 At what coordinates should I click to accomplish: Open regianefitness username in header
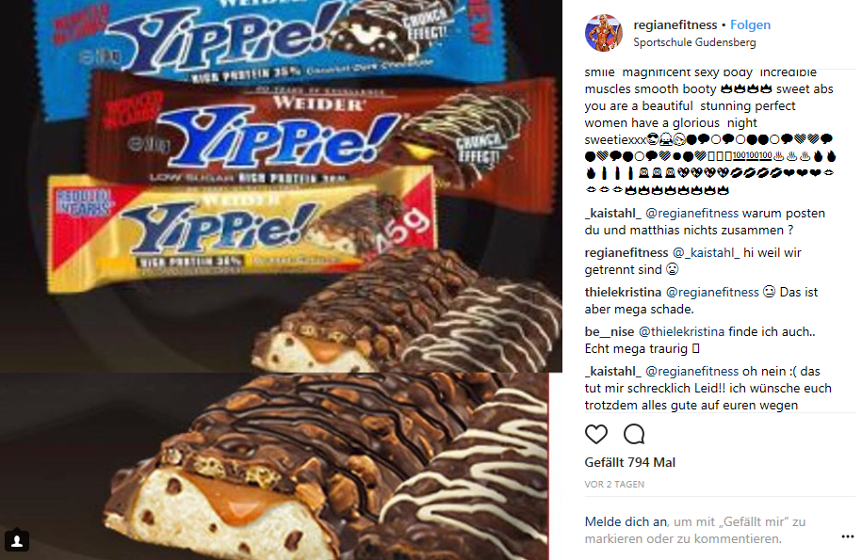click(x=675, y=24)
